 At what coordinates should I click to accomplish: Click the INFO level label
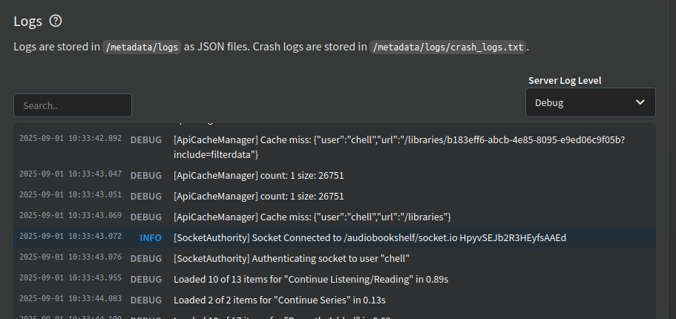[151, 237]
